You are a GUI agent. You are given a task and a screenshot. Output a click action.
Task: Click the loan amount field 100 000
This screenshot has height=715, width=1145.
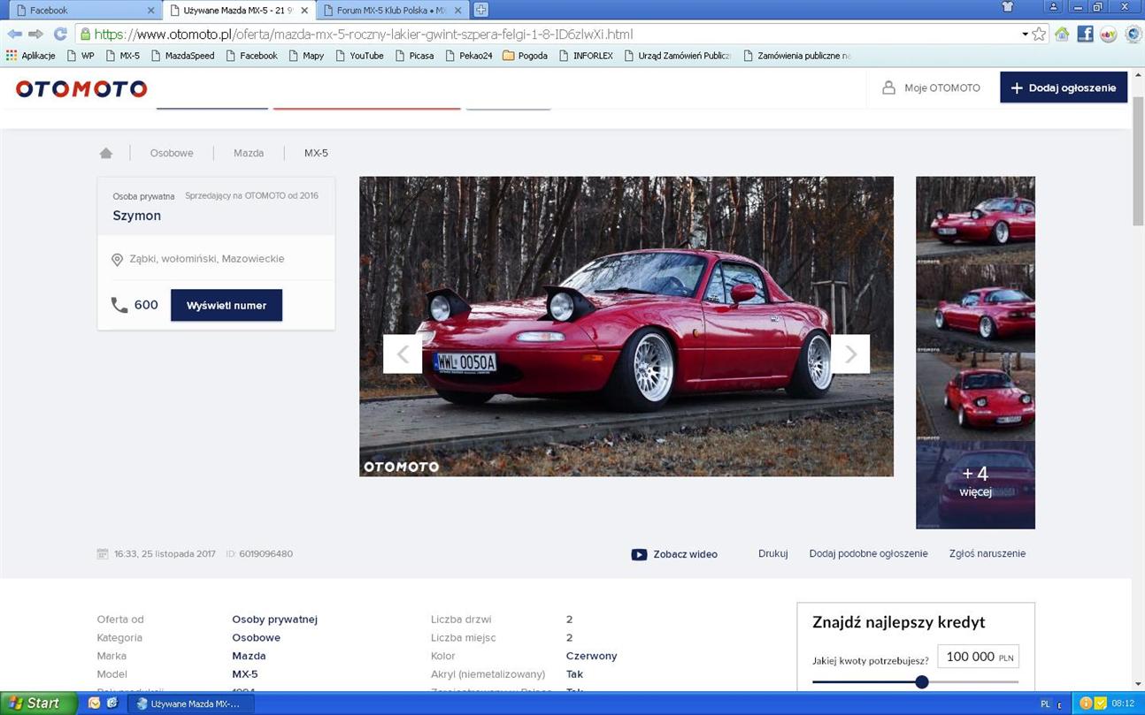coord(978,657)
